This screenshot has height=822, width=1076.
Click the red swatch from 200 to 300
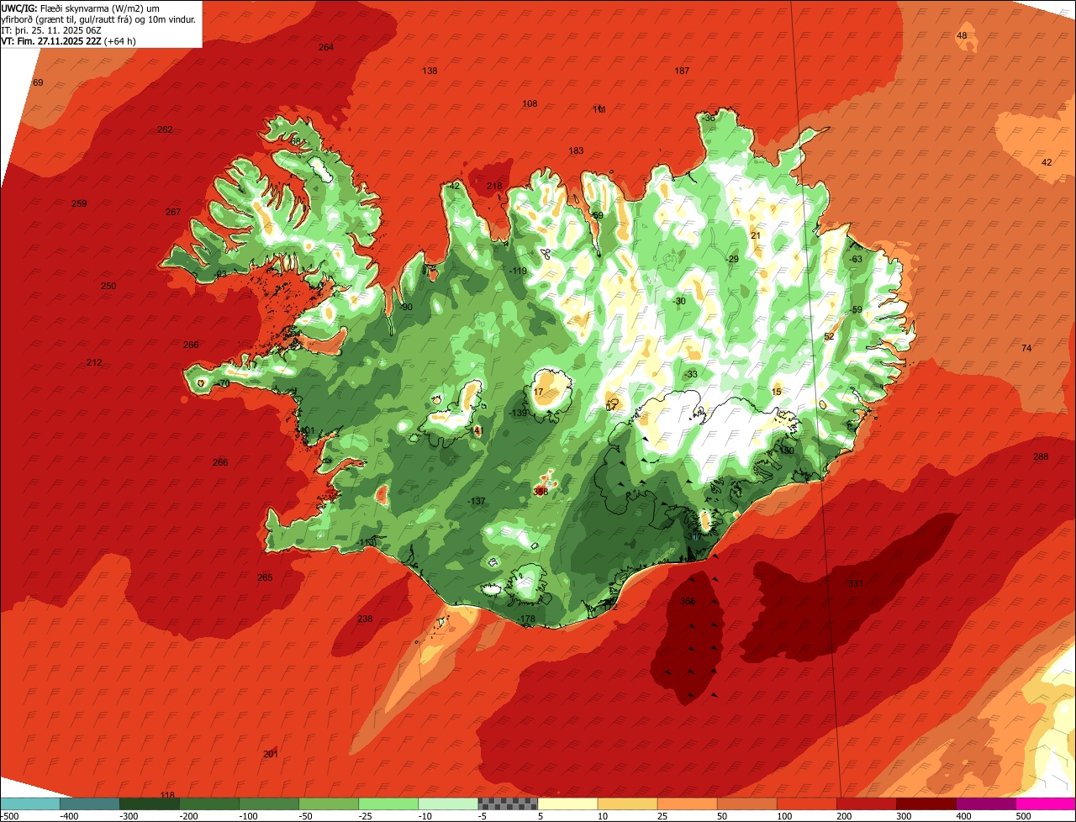pos(865,804)
